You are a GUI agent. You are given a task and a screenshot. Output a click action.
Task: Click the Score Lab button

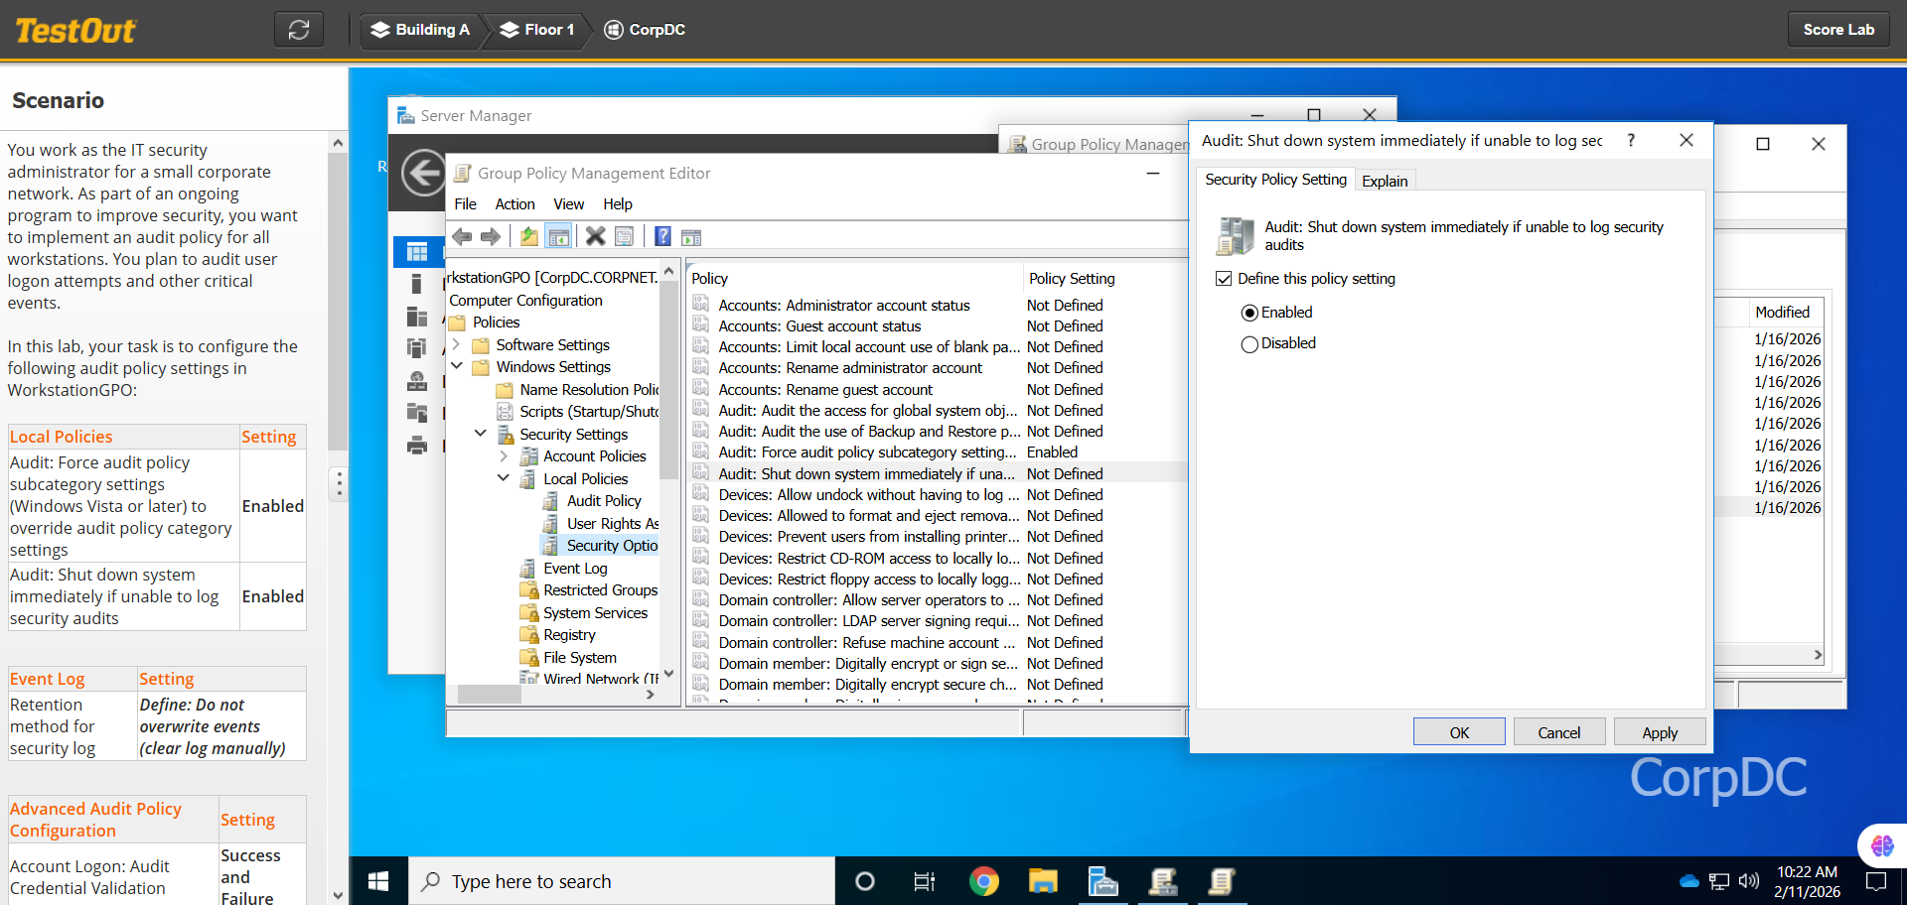[1838, 30]
